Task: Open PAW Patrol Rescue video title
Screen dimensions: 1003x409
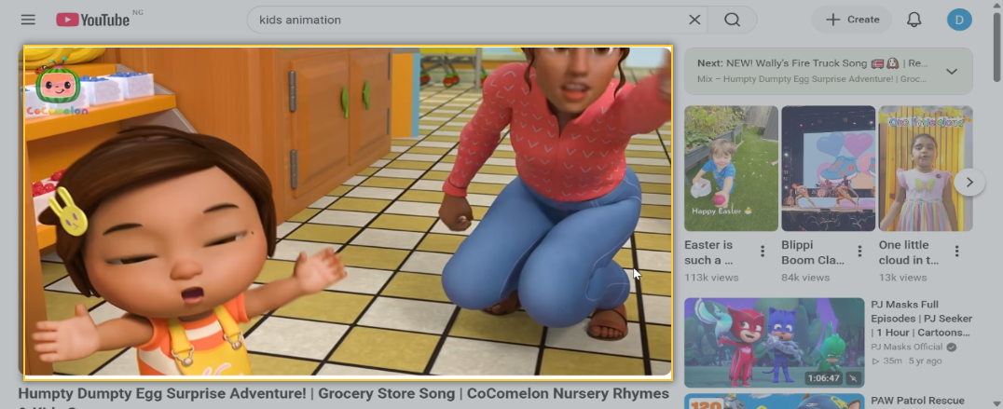Action: click(917, 401)
